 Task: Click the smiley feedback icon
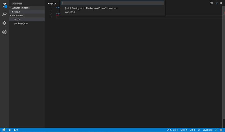[x=221, y=130]
